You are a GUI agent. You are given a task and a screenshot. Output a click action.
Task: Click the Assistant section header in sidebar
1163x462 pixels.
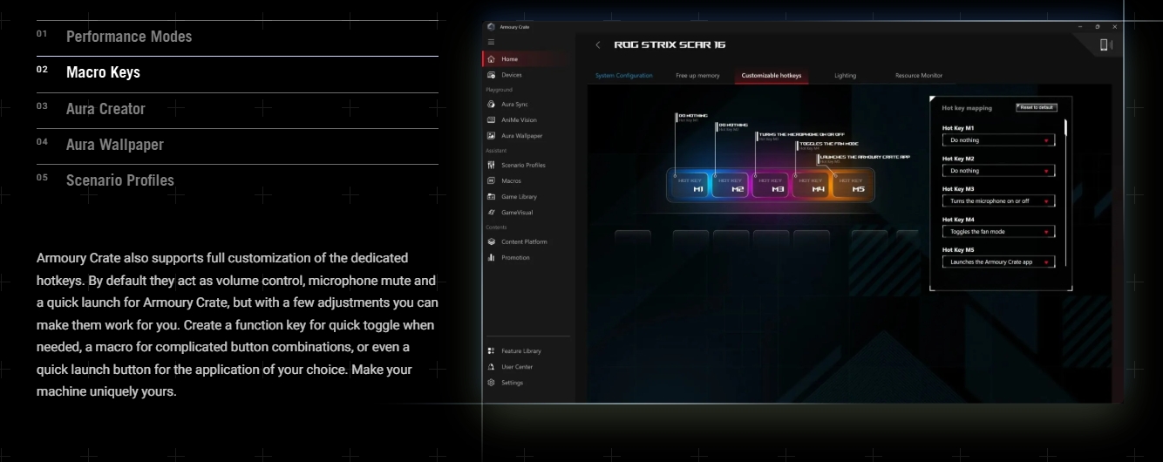498,151
